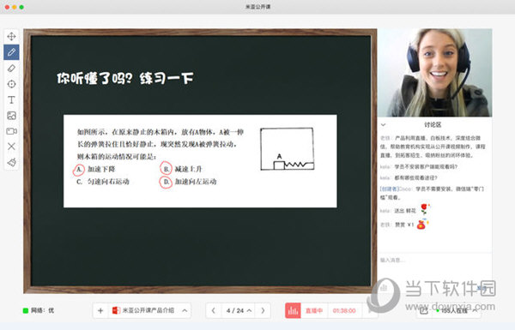
Task: Add a new courseware with plus button
Action: coord(100,310)
